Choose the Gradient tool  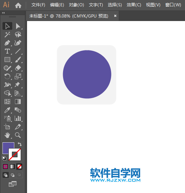pos(18,102)
